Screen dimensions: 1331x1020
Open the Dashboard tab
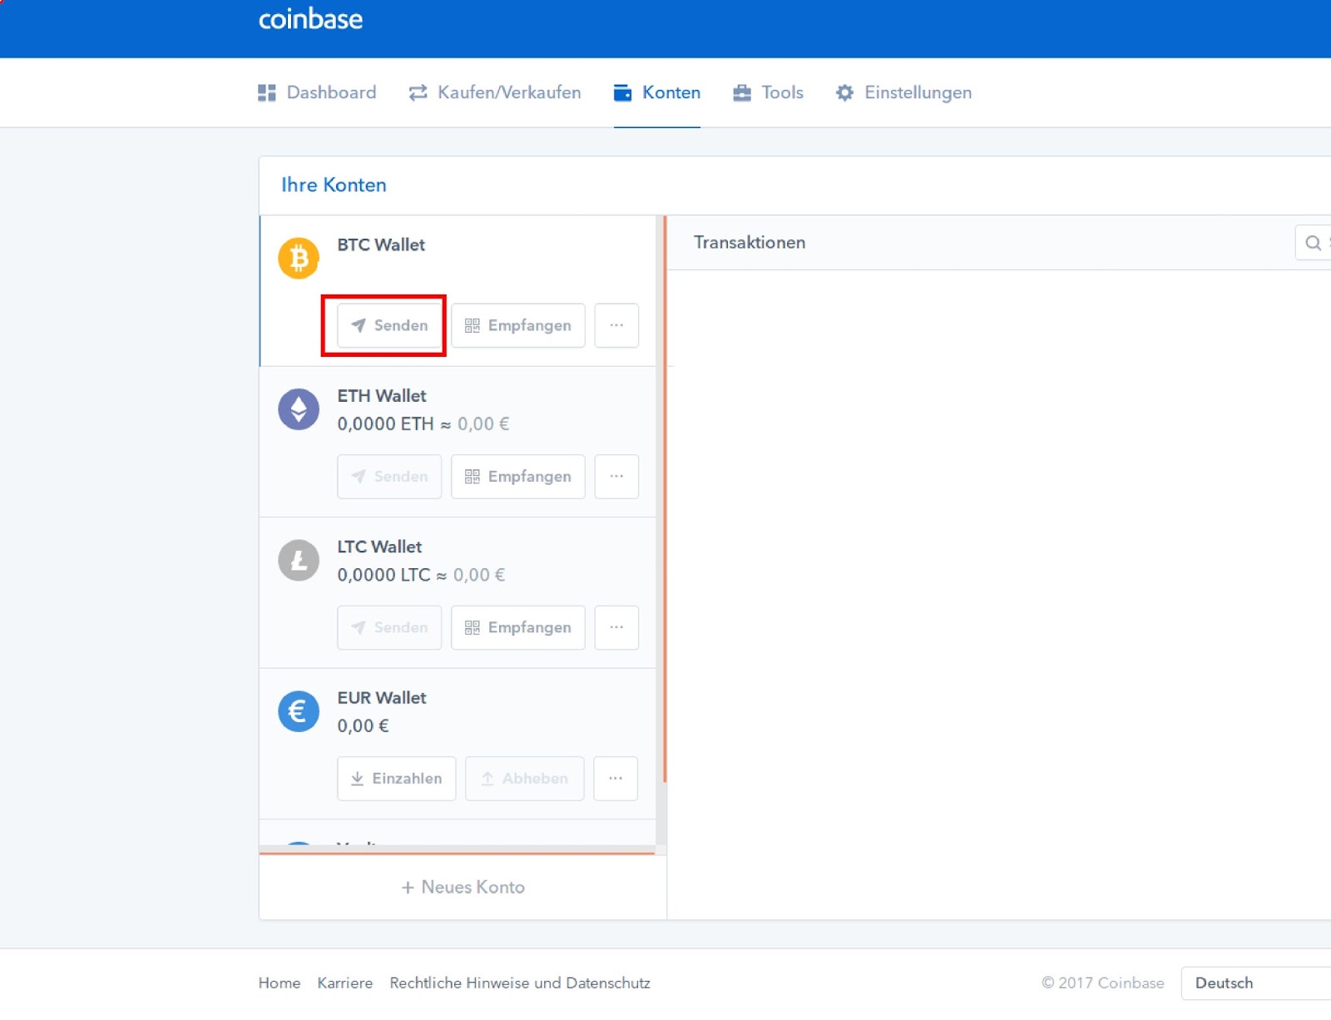click(x=317, y=92)
